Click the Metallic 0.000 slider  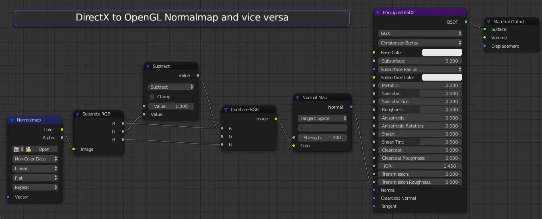[420, 85]
